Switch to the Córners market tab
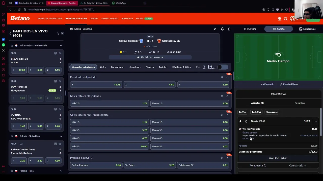This screenshot has width=323, height=181. coord(150,67)
